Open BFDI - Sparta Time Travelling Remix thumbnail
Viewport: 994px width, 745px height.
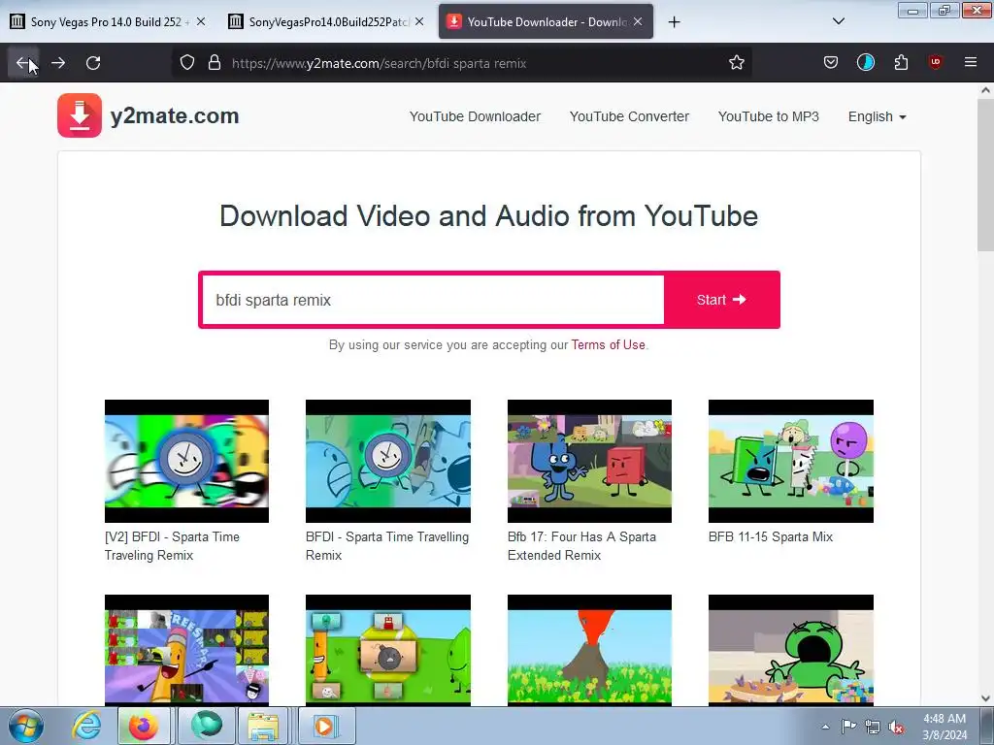(388, 461)
